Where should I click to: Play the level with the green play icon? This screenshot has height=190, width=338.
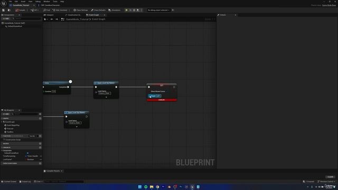[127, 10]
